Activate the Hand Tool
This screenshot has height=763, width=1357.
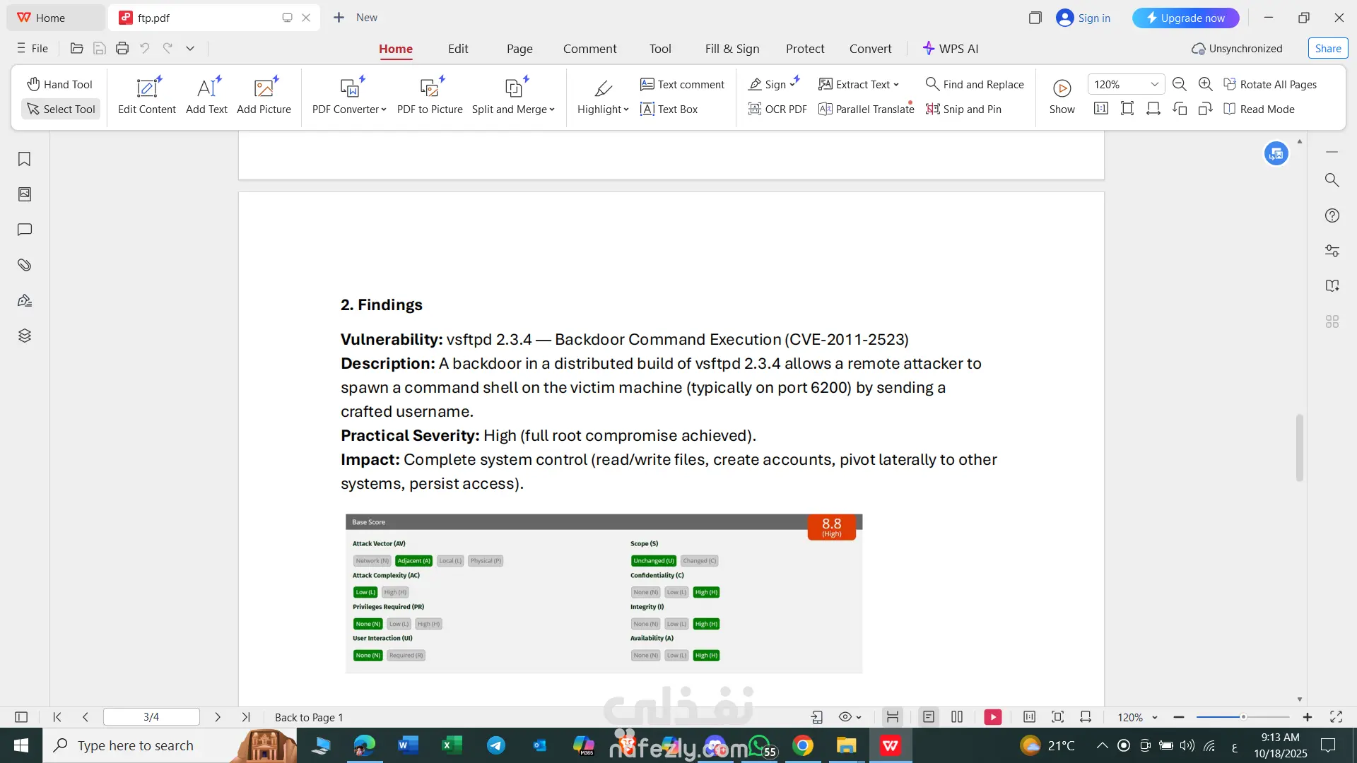[x=60, y=84]
